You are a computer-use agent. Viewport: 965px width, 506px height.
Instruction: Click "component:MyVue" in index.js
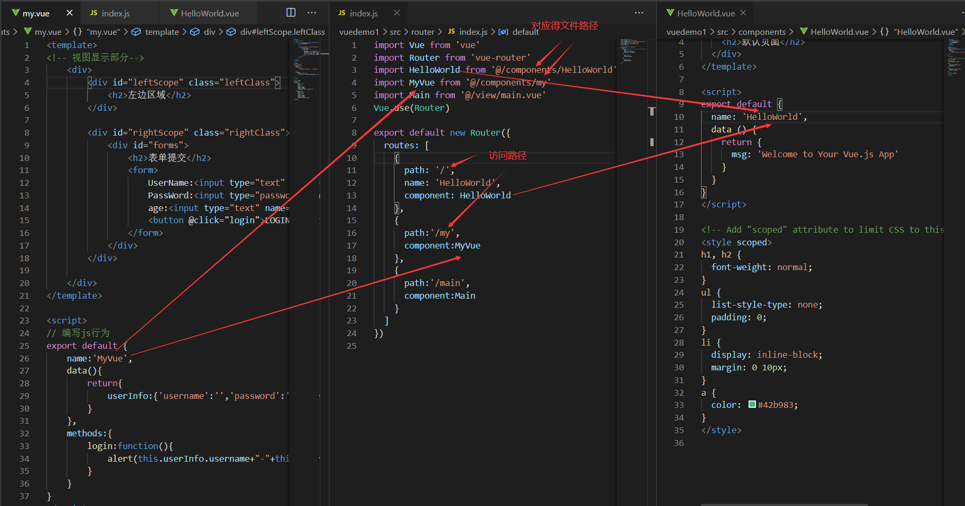(442, 245)
